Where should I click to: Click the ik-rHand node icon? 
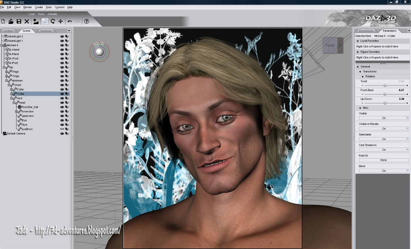7,50
